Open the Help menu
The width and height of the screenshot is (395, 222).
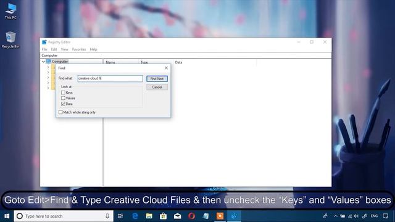pyautogui.click(x=93, y=49)
